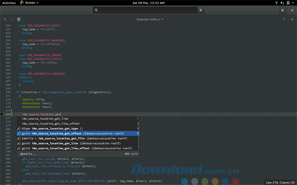This screenshot has height=185, width=297.
Task: Click the 'C' language indicator in editor bar
Action: point(284,19)
